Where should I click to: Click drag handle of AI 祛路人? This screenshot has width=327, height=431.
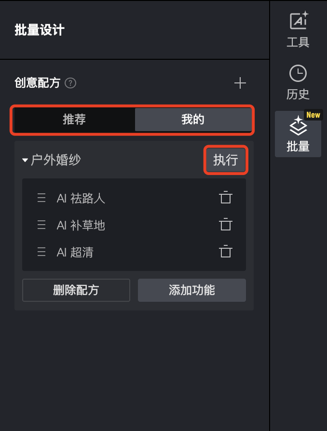pos(41,198)
